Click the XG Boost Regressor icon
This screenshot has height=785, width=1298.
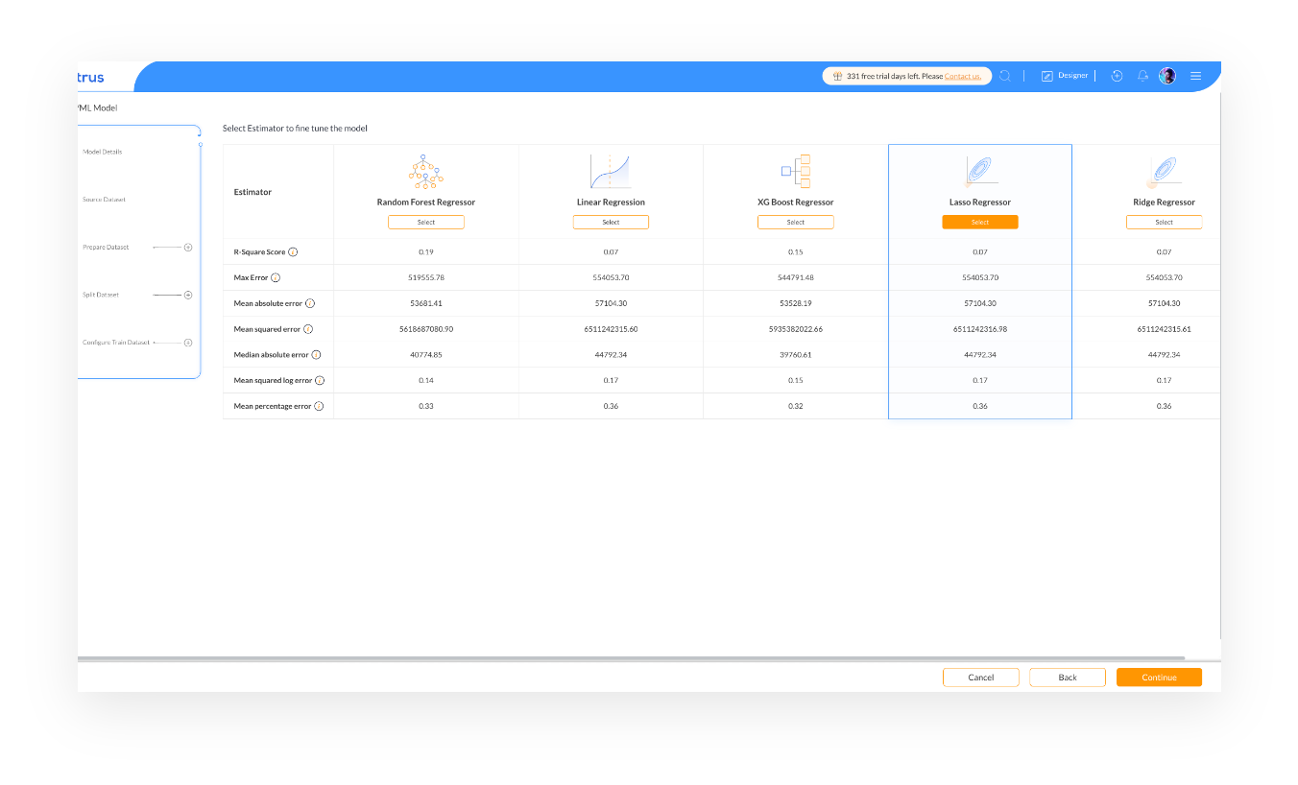tap(795, 170)
